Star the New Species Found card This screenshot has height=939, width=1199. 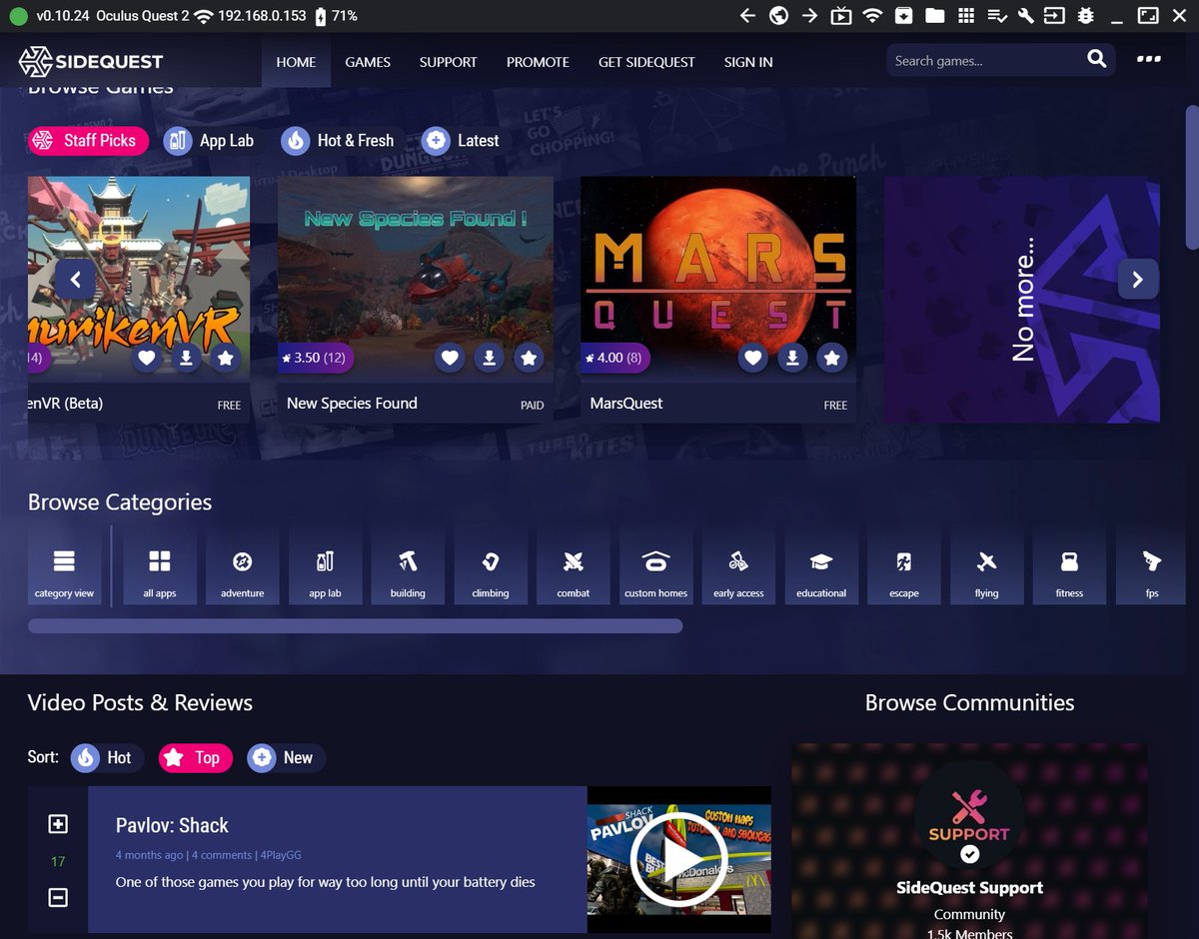click(529, 358)
